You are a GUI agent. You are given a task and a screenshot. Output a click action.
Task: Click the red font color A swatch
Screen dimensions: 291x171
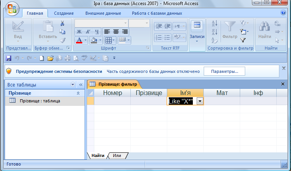pos(79,40)
